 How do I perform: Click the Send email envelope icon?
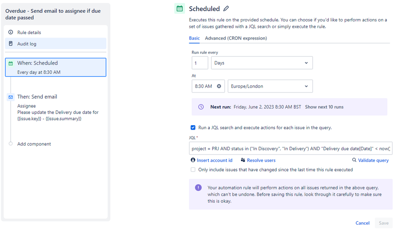pyautogui.click(x=11, y=97)
